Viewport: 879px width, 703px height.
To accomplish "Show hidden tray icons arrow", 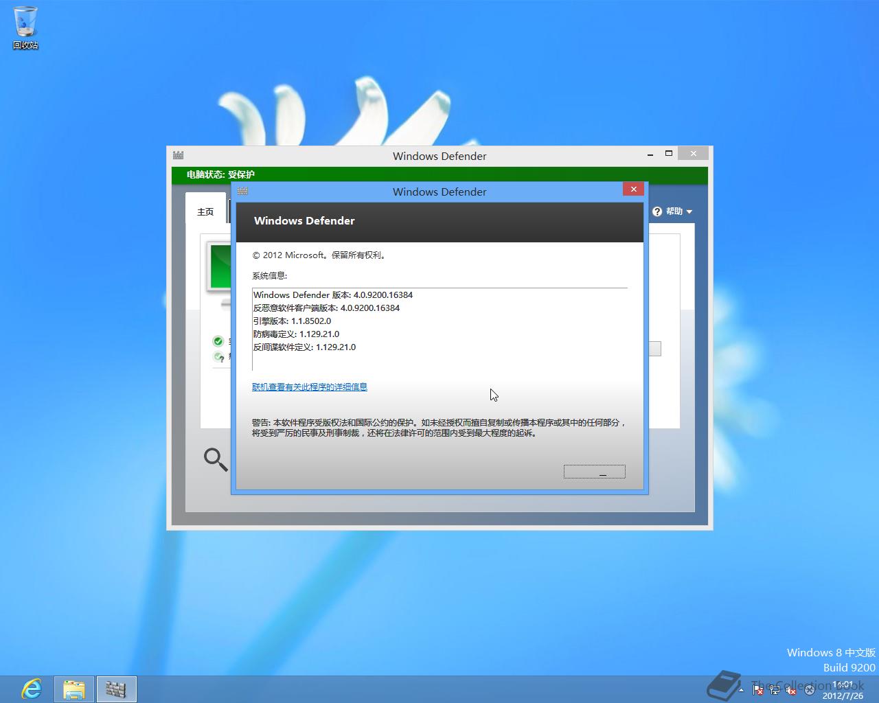I will point(740,689).
